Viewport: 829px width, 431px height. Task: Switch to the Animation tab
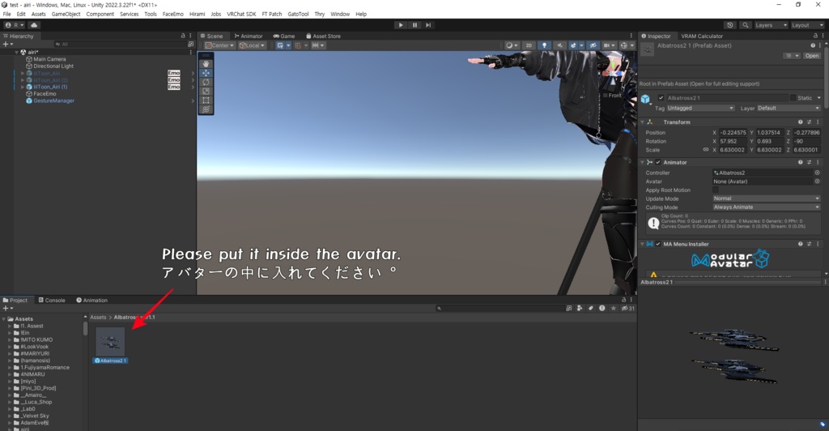click(x=91, y=300)
